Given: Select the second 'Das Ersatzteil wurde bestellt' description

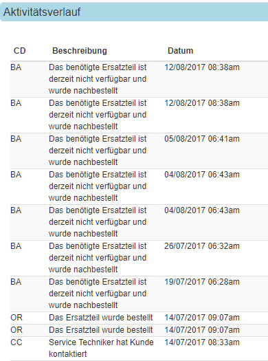Looking at the screenshot, I should click(x=101, y=330).
